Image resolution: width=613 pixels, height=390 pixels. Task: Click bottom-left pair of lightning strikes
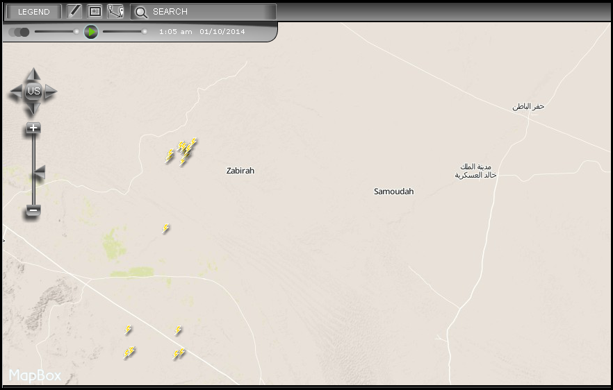click(x=129, y=352)
